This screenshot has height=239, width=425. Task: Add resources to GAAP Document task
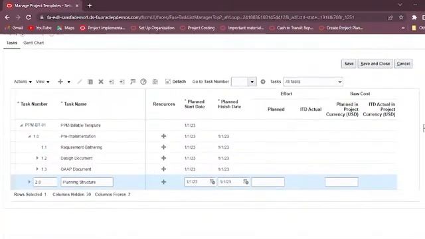coord(163,169)
